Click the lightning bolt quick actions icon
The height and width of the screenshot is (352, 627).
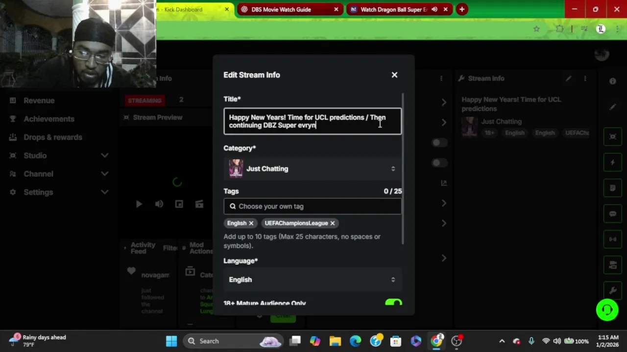pyautogui.click(x=612, y=162)
